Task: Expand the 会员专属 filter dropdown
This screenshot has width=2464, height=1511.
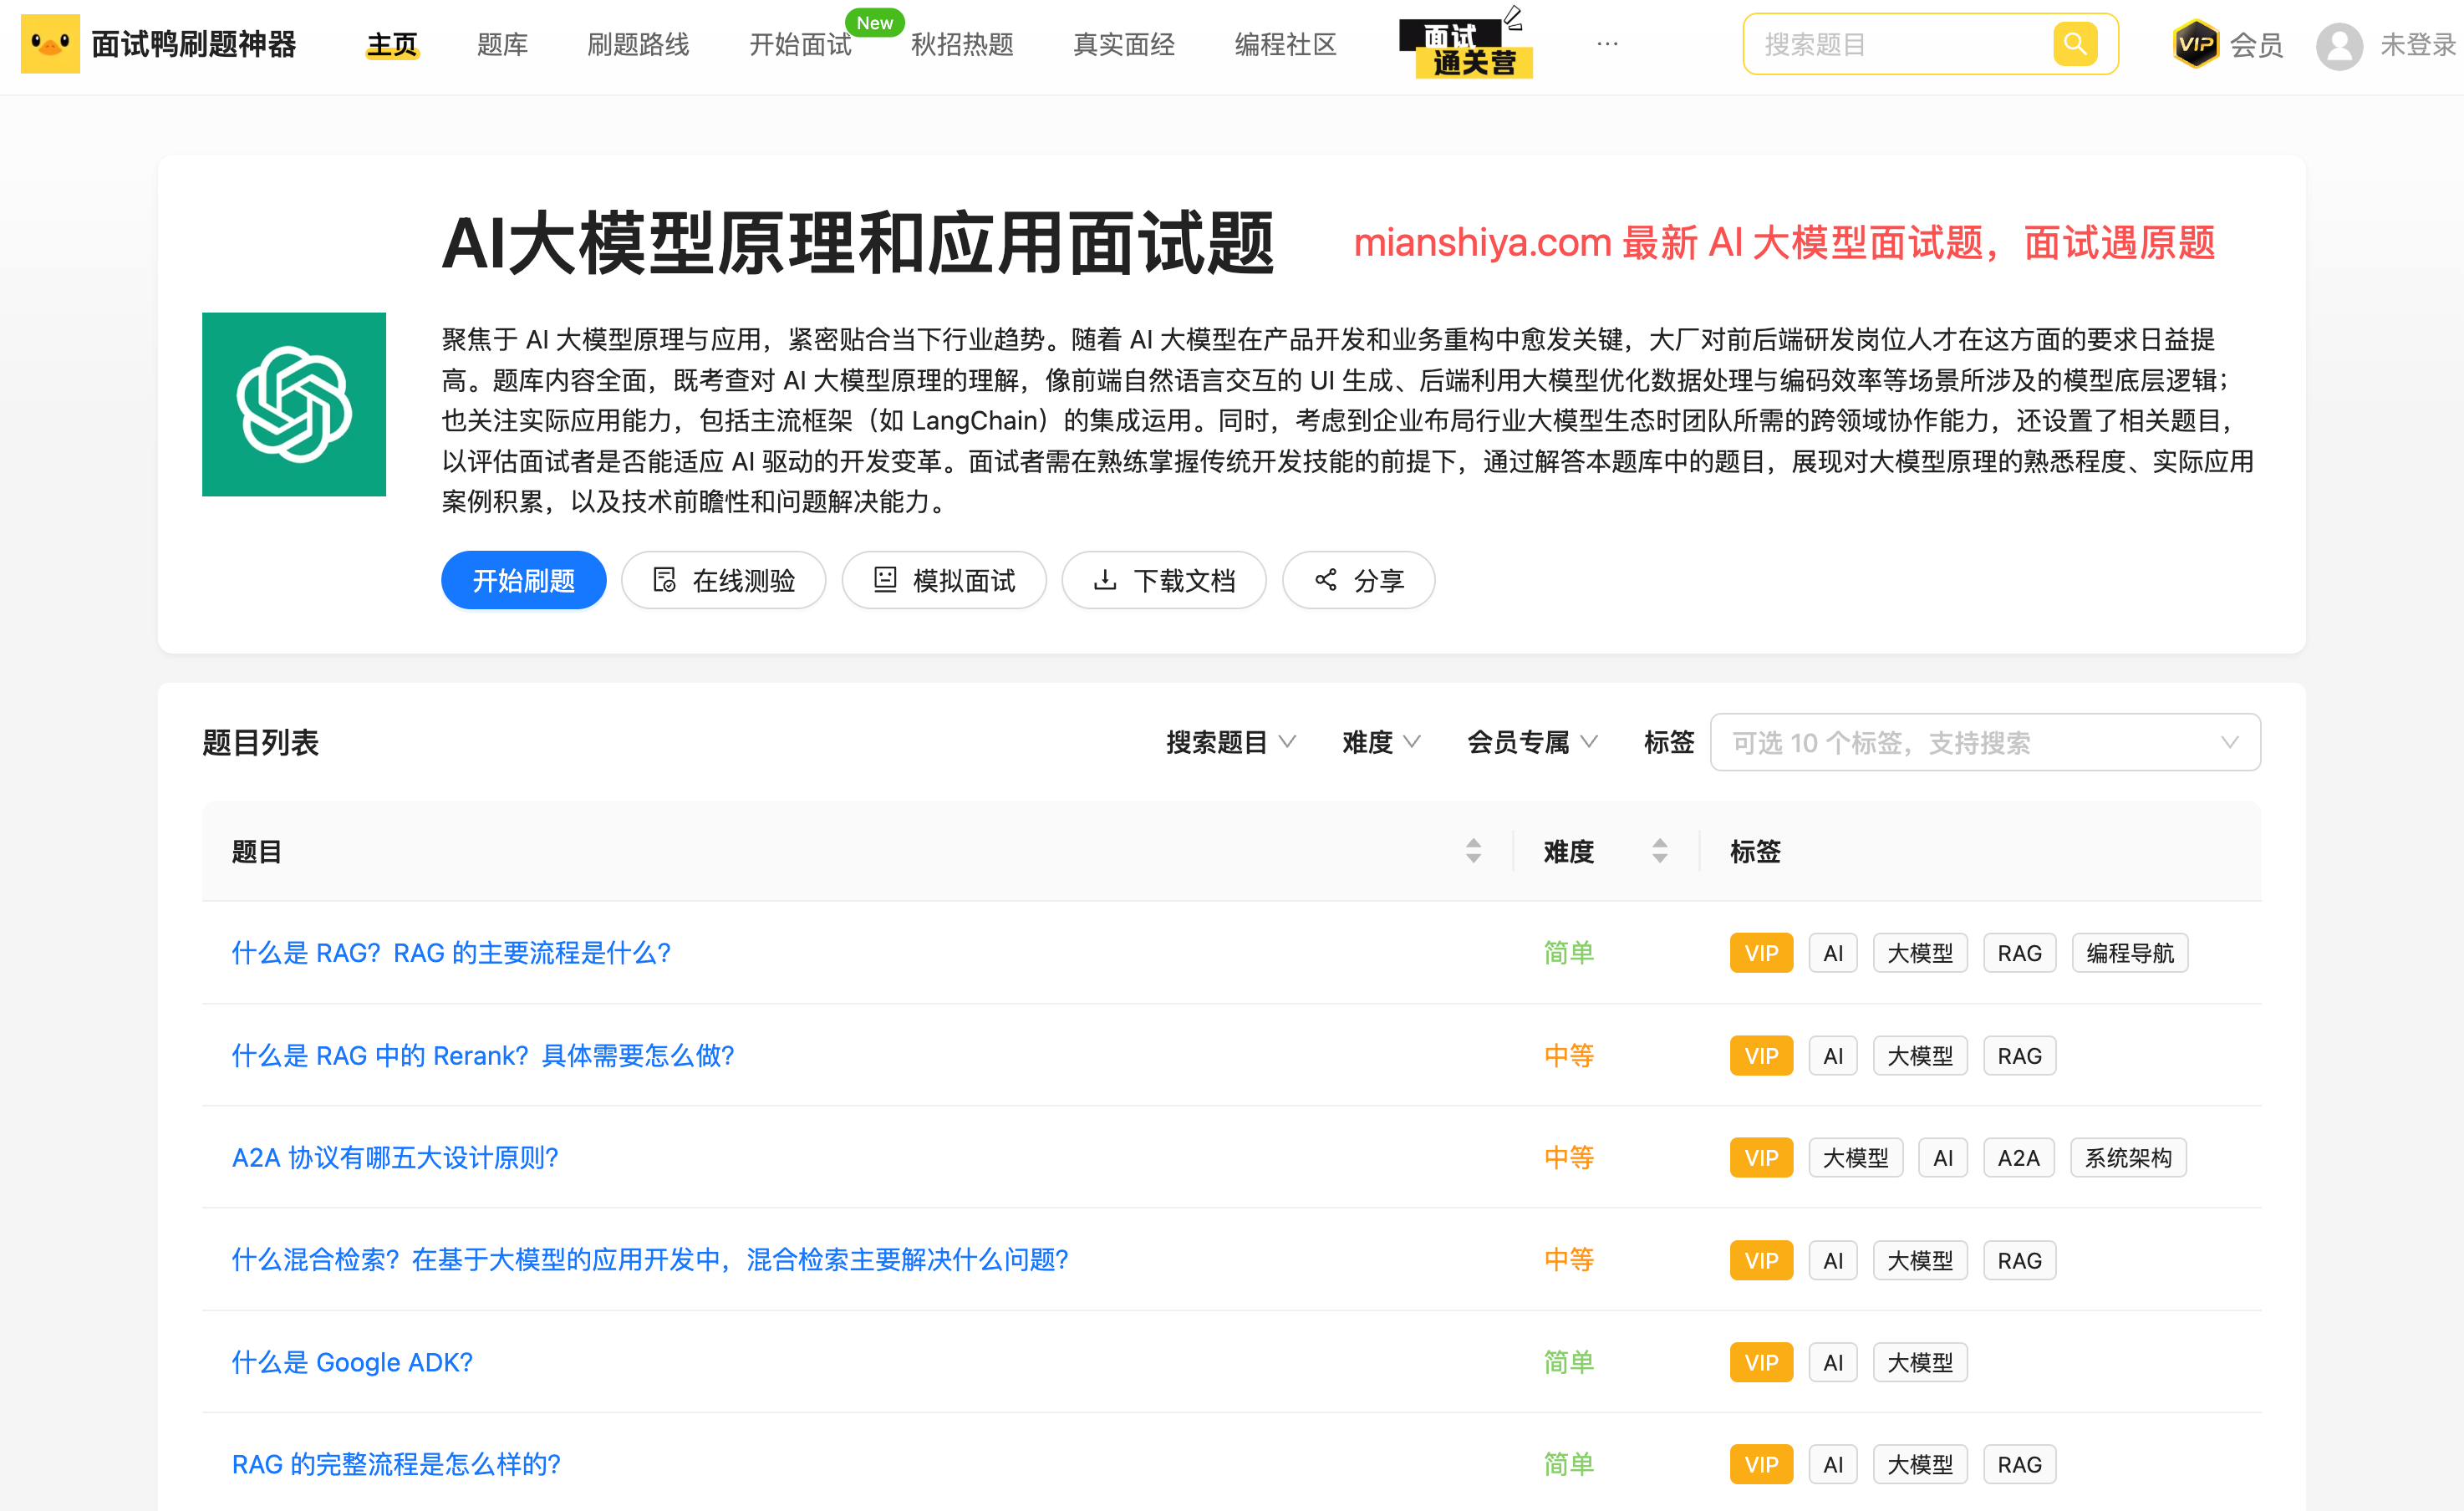Action: coord(1531,742)
